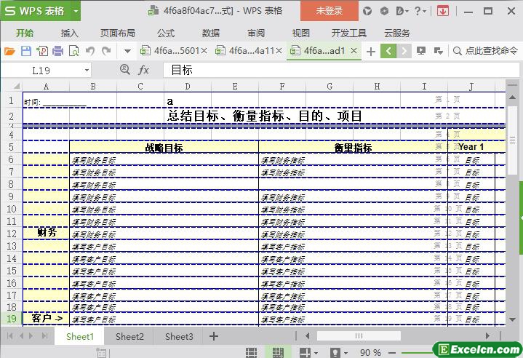The width and height of the screenshot is (523, 358).
Task: Go to the next document tab arrow
Action: pos(404,51)
